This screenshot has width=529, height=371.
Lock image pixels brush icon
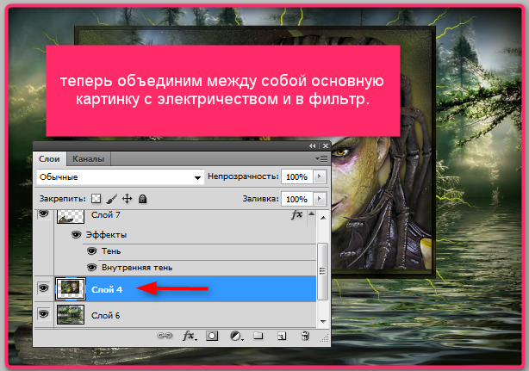coord(111,199)
